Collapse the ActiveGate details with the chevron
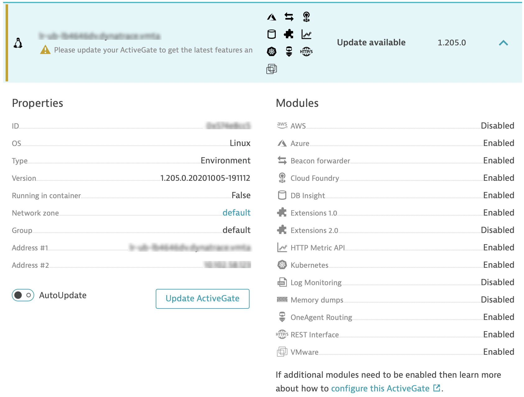 tap(503, 43)
